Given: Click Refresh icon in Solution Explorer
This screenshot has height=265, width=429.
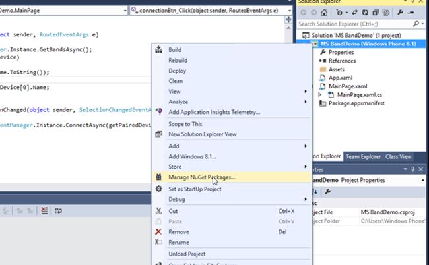Looking at the screenshot, I should coord(365,13).
